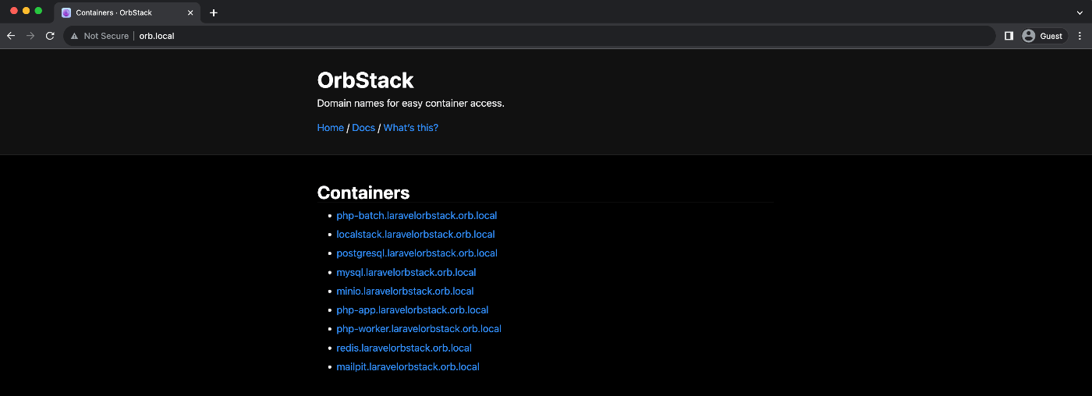Visit postgresql.laravelorbstack.orb.local
The image size is (1092, 396).
tap(417, 253)
